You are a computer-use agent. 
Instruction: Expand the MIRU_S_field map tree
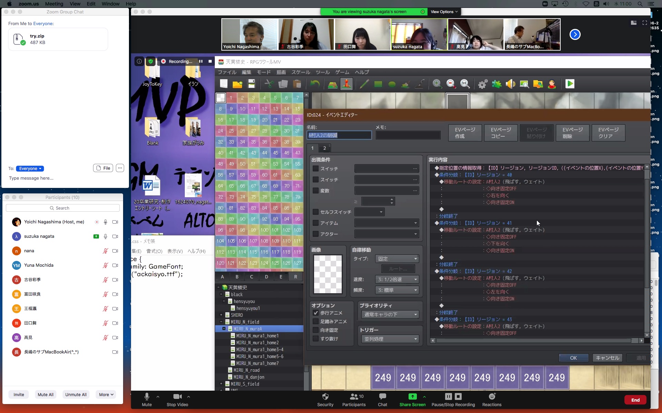coord(221,384)
